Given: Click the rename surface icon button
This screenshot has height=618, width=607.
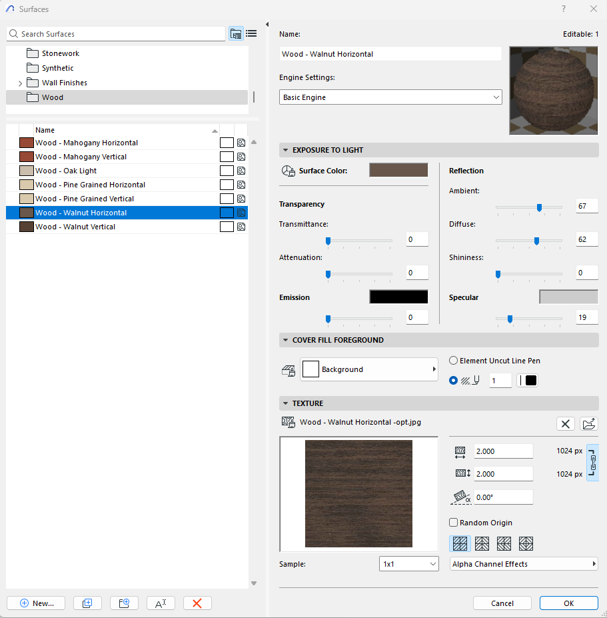Looking at the screenshot, I should pos(161,603).
